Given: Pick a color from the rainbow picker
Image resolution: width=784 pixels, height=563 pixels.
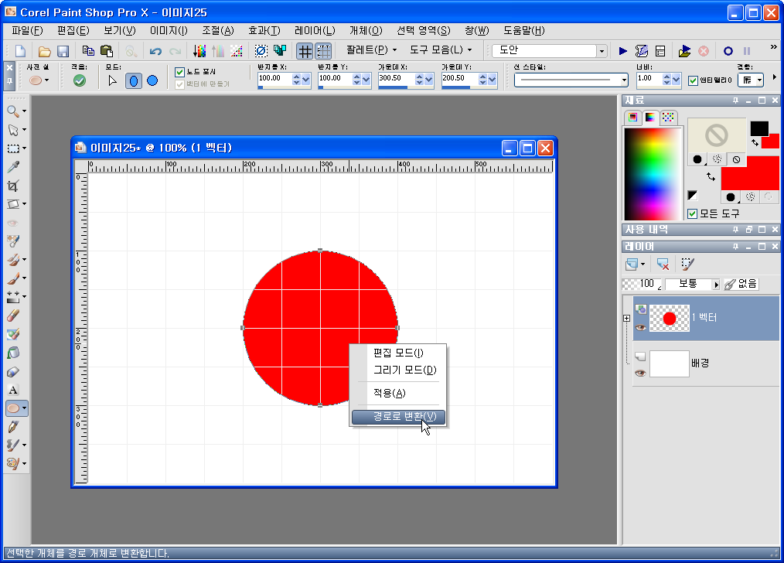Looking at the screenshot, I should [x=653, y=173].
